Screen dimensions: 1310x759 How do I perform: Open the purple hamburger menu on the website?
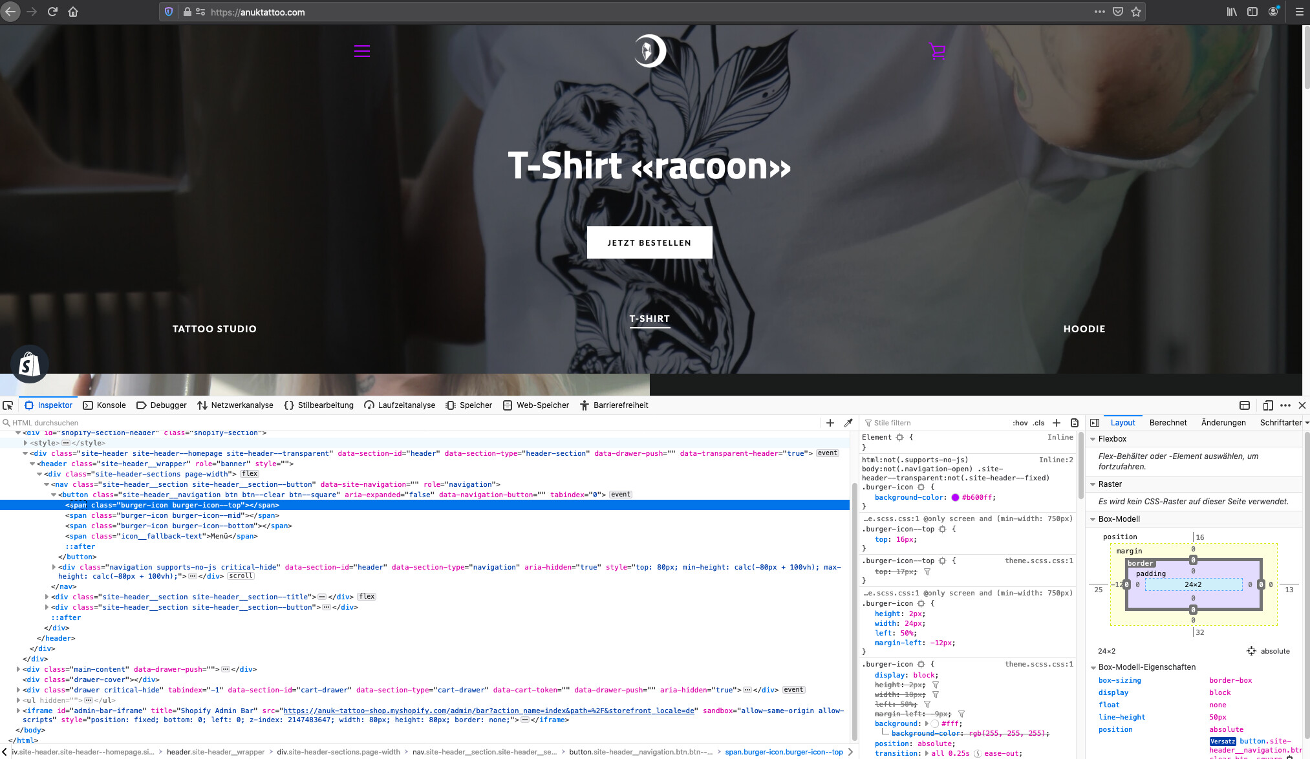(x=362, y=51)
